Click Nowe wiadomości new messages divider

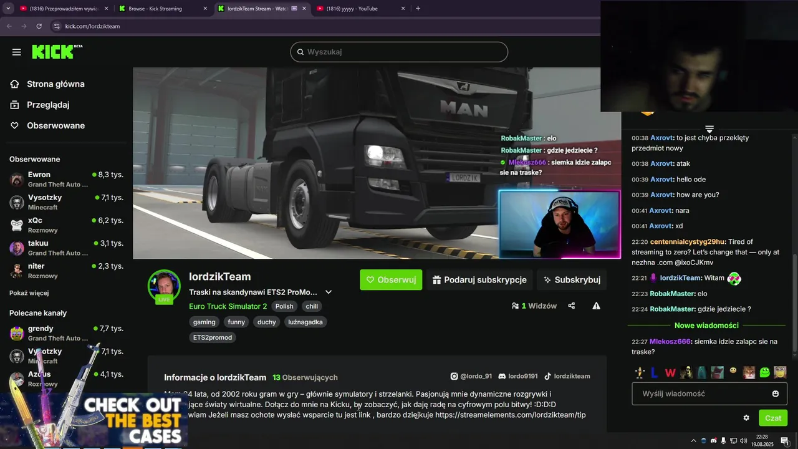[x=706, y=326]
